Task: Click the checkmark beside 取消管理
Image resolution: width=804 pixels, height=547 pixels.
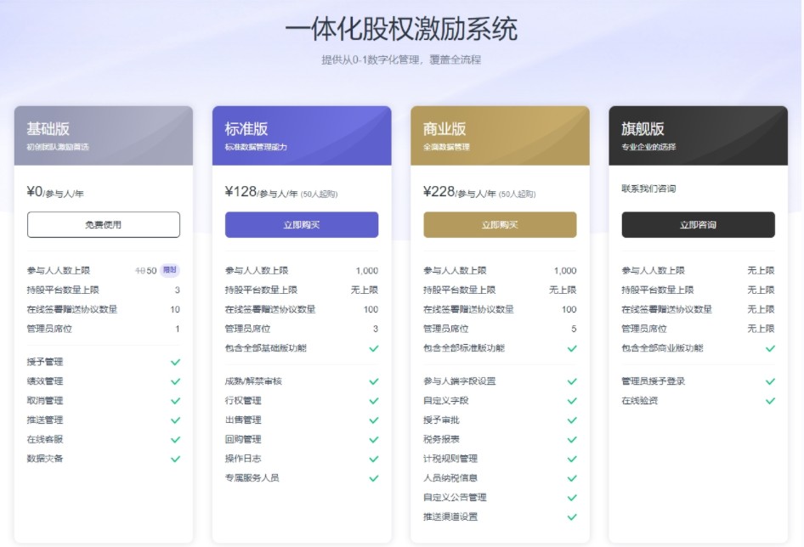Action: point(175,401)
